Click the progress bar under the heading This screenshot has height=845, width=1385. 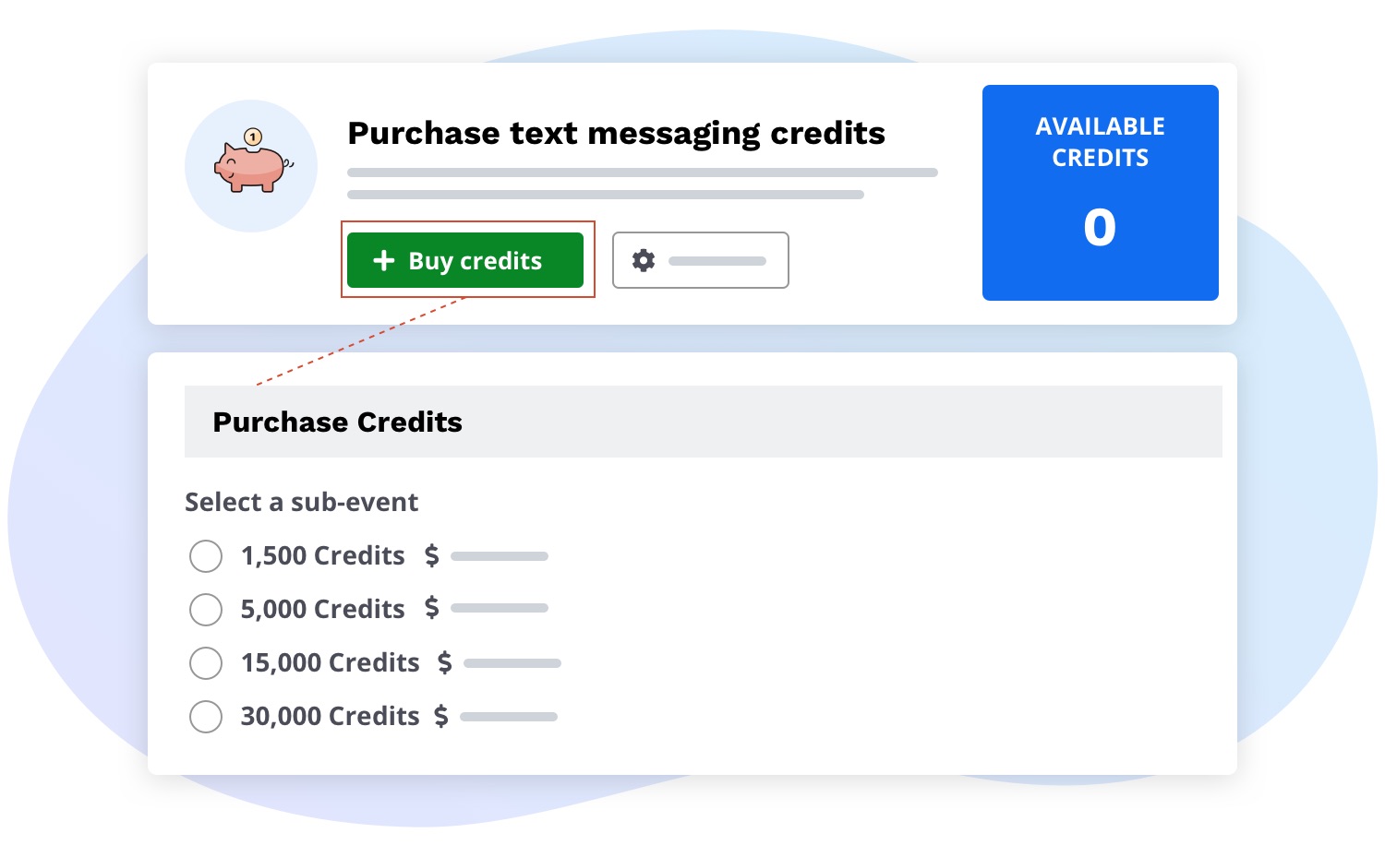643,173
